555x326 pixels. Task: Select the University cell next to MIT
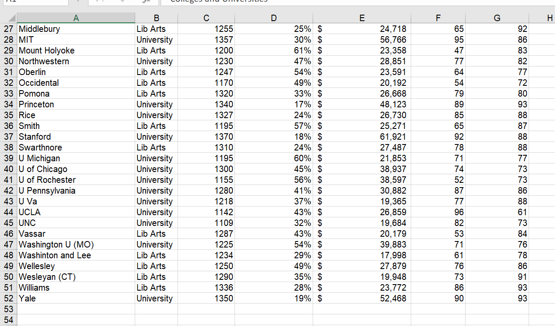click(x=155, y=39)
